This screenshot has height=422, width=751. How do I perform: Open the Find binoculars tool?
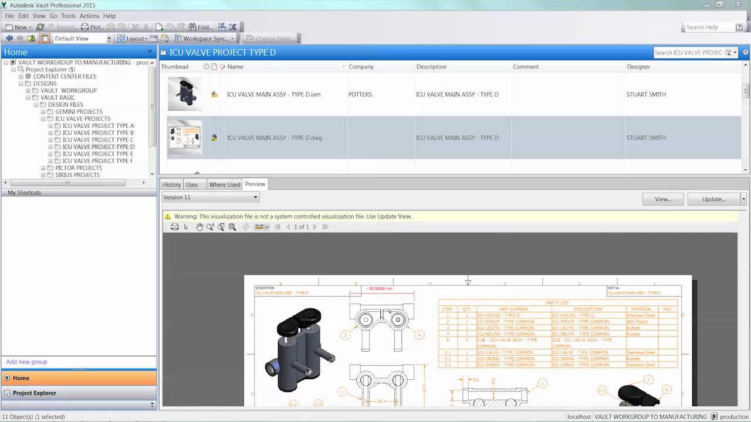pyautogui.click(x=200, y=27)
